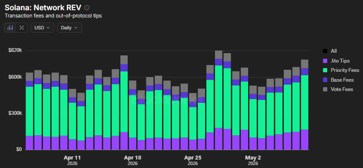The image size is (363, 168).
Task: Toggle the All legend entry
Action: coord(330,51)
